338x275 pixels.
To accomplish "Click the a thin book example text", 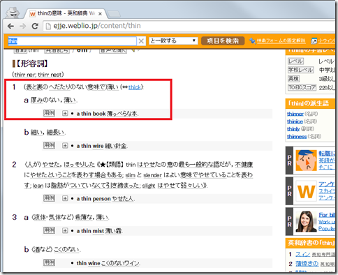I will click(x=108, y=114).
